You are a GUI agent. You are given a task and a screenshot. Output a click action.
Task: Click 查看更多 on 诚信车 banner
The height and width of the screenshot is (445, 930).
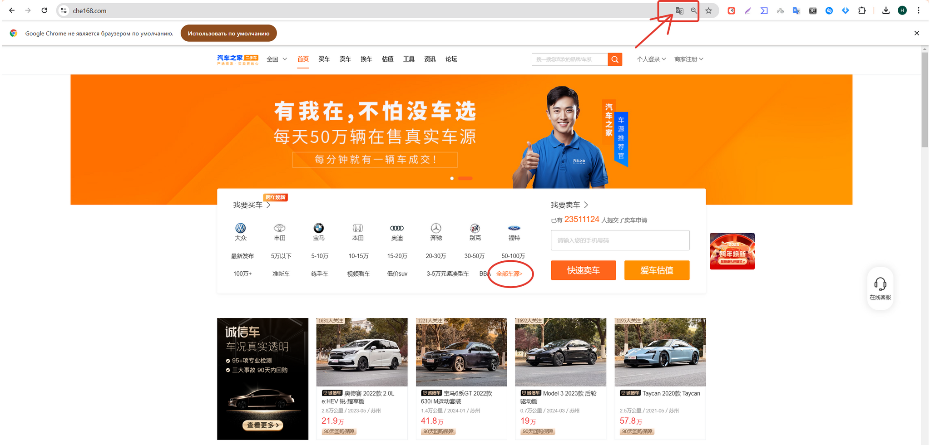(x=262, y=425)
